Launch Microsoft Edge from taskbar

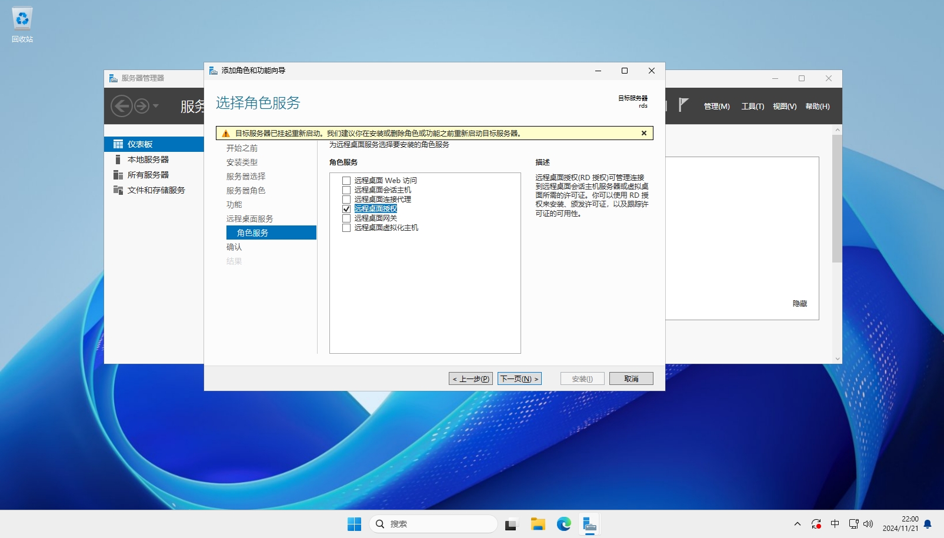pos(563,524)
